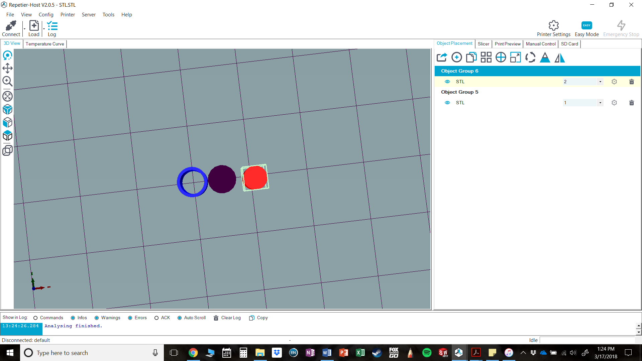Open the Slicer tab

(483, 44)
